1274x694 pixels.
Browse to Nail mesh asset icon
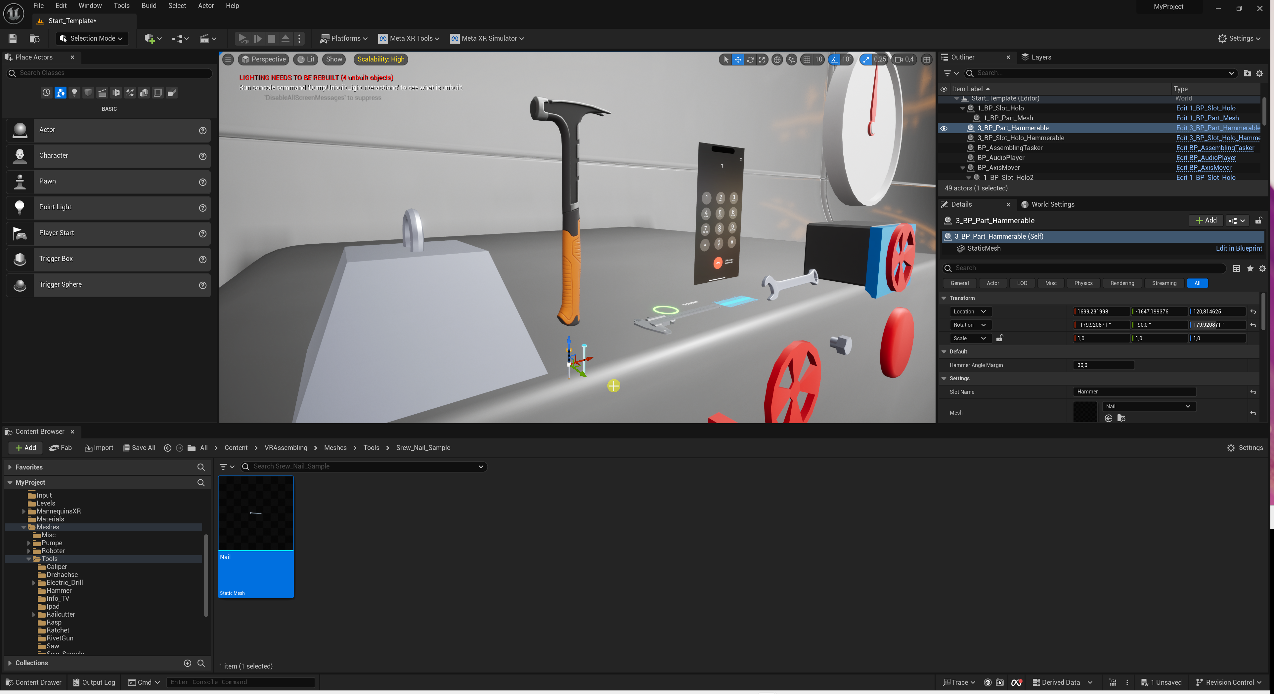coord(1121,418)
